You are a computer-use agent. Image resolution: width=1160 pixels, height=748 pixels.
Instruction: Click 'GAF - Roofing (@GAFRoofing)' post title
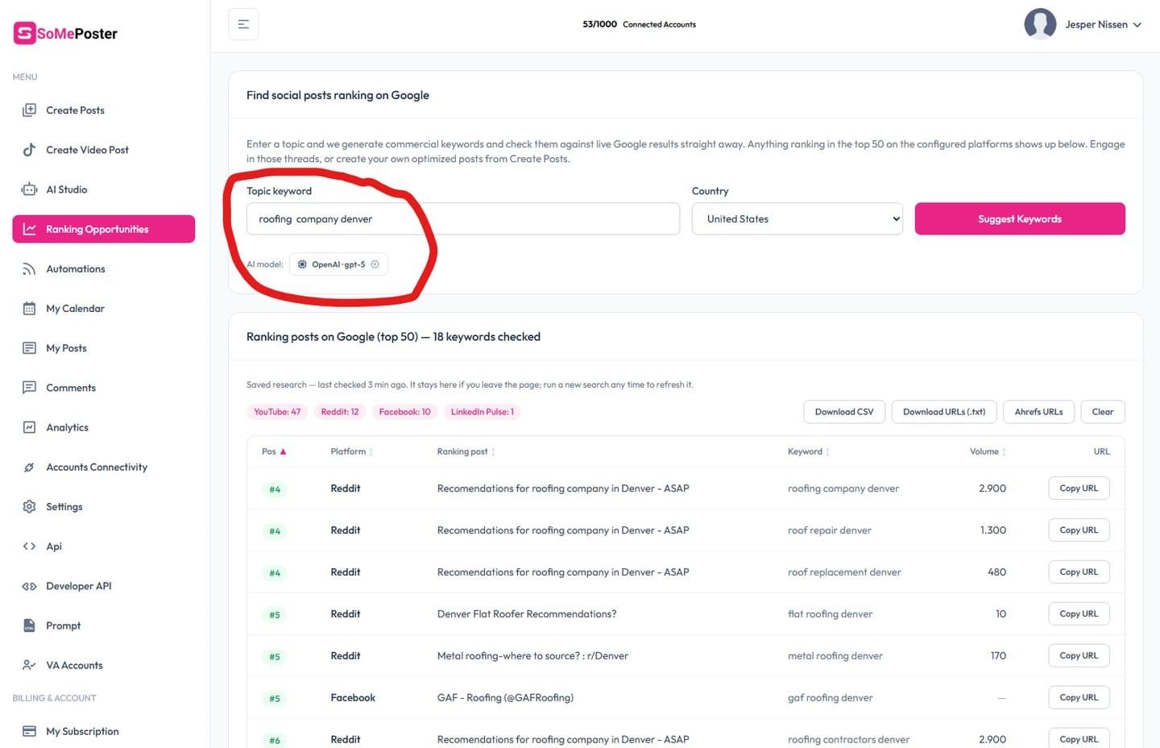tap(505, 698)
